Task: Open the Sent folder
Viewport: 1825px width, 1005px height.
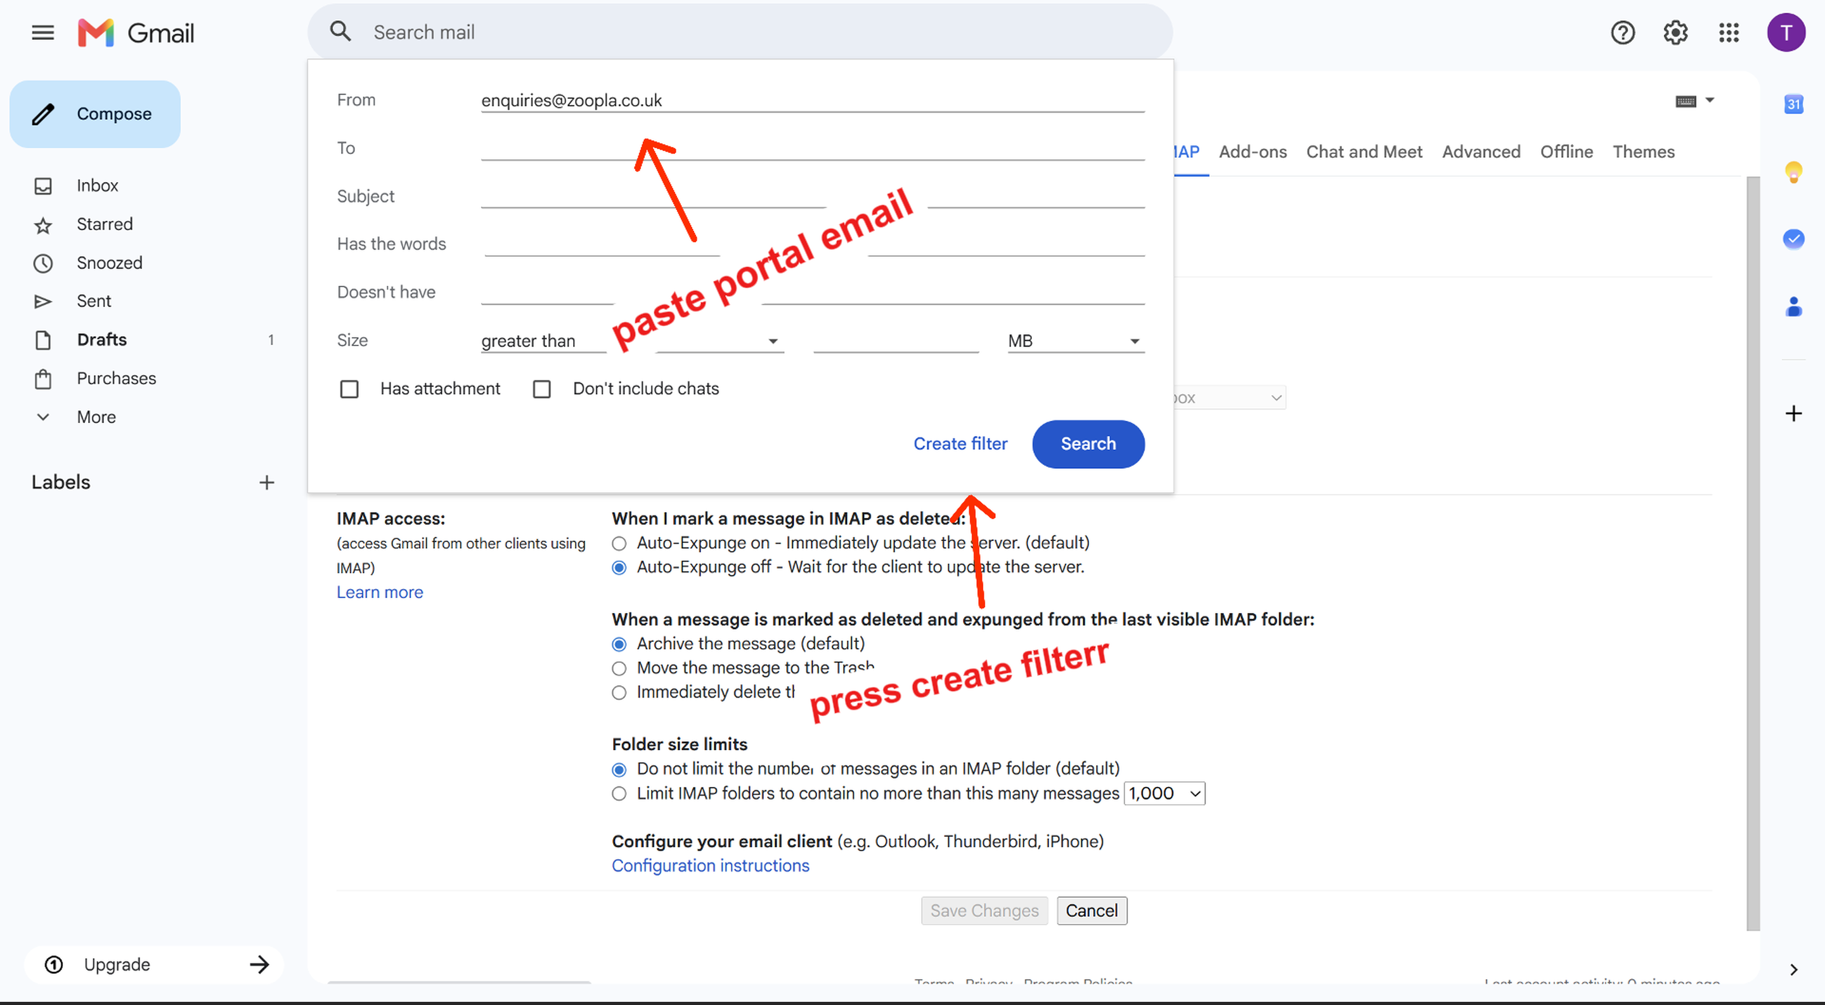Action: click(94, 301)
